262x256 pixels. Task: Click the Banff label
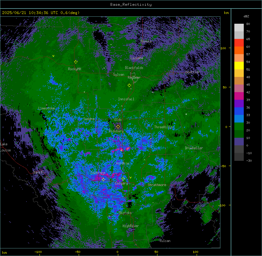click(38, 172)
